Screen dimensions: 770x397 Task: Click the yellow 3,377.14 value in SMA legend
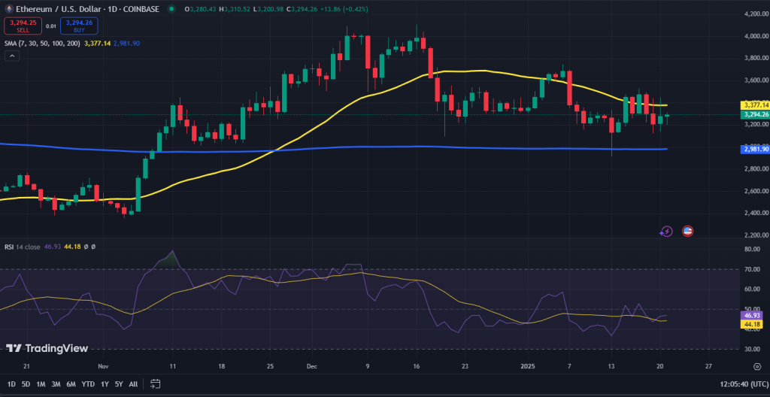click(x=97, y=44)
